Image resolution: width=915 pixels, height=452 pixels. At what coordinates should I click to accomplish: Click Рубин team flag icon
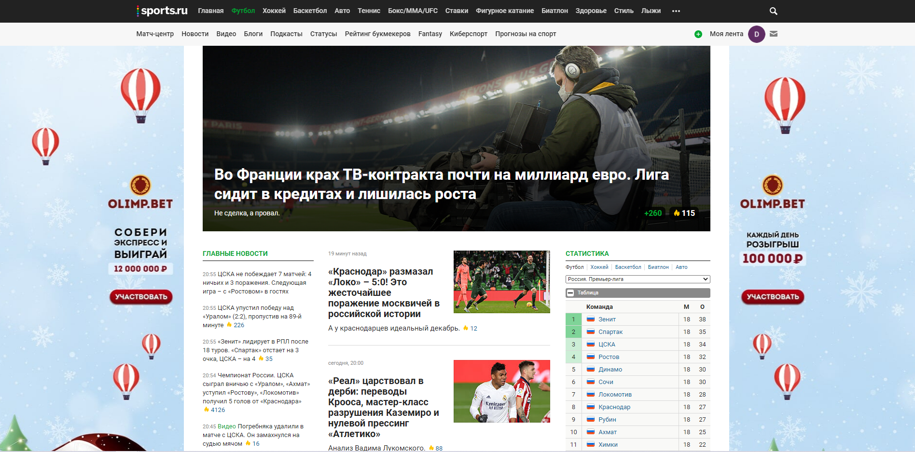pos(590,419)
